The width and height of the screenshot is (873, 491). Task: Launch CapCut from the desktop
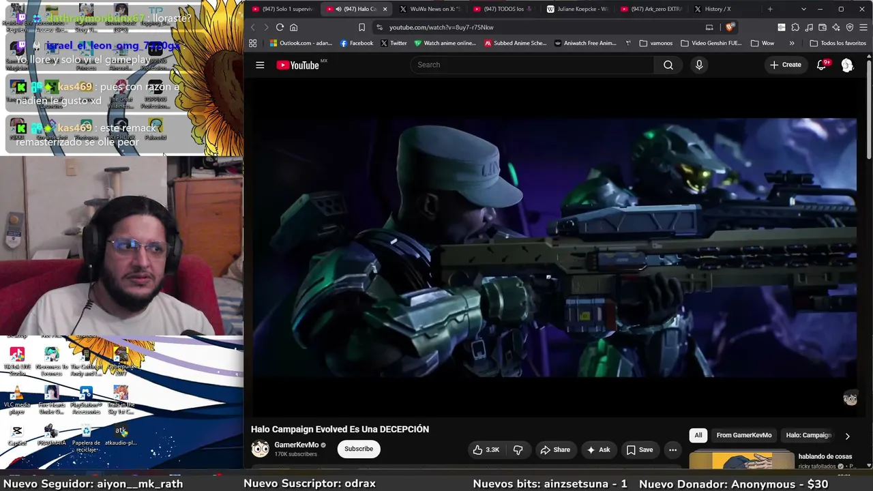click(17, 435)
